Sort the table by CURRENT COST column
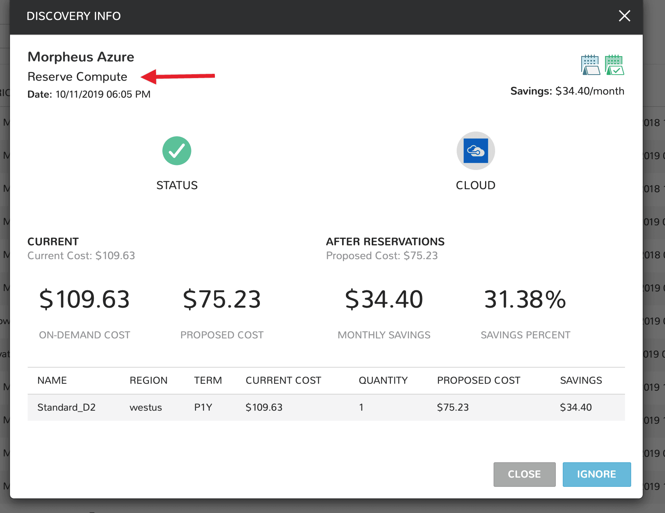 pyautogui.click(x=283, y=380)
